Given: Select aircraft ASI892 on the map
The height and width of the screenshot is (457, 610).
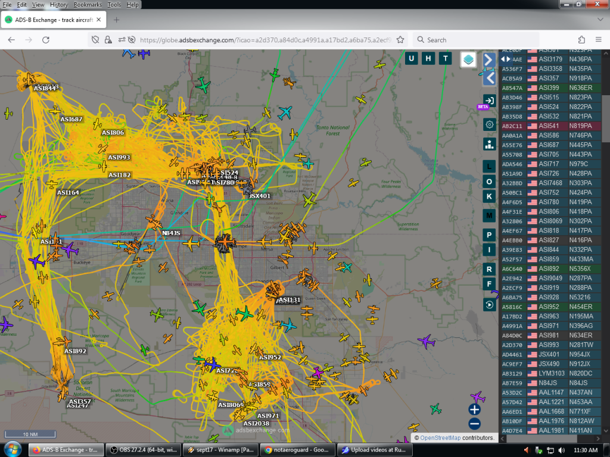Looking at the screenshot, I should (x=75, y=351).
